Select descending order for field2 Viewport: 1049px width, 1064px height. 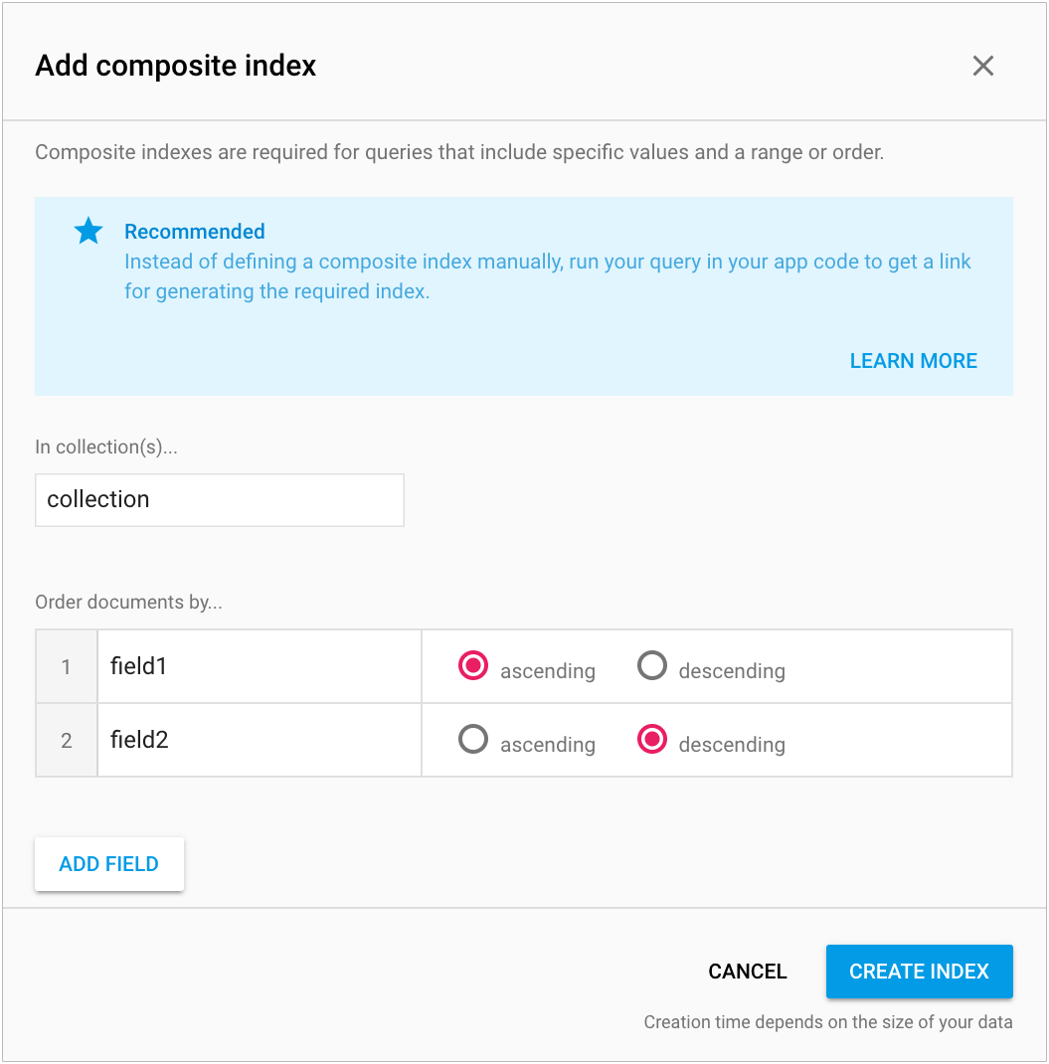[652, 739]
